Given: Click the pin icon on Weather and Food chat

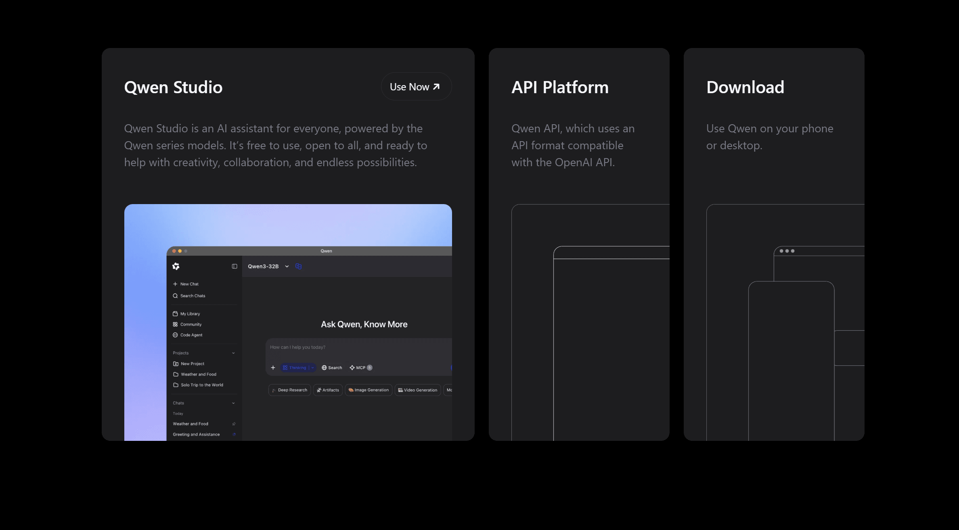Looking at the screenshot, I should (x=234, y=424).
